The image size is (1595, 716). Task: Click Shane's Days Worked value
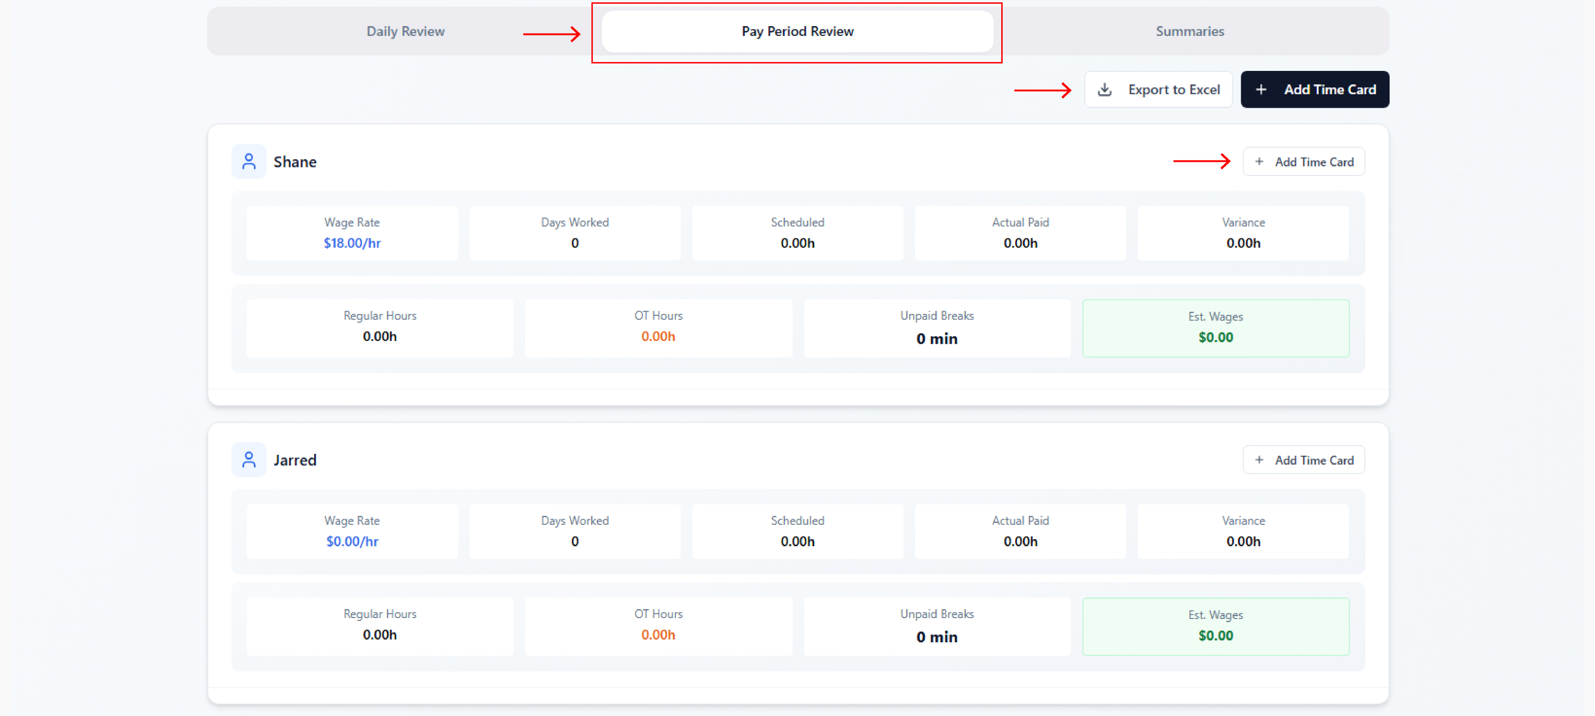[x=575, y=243]
